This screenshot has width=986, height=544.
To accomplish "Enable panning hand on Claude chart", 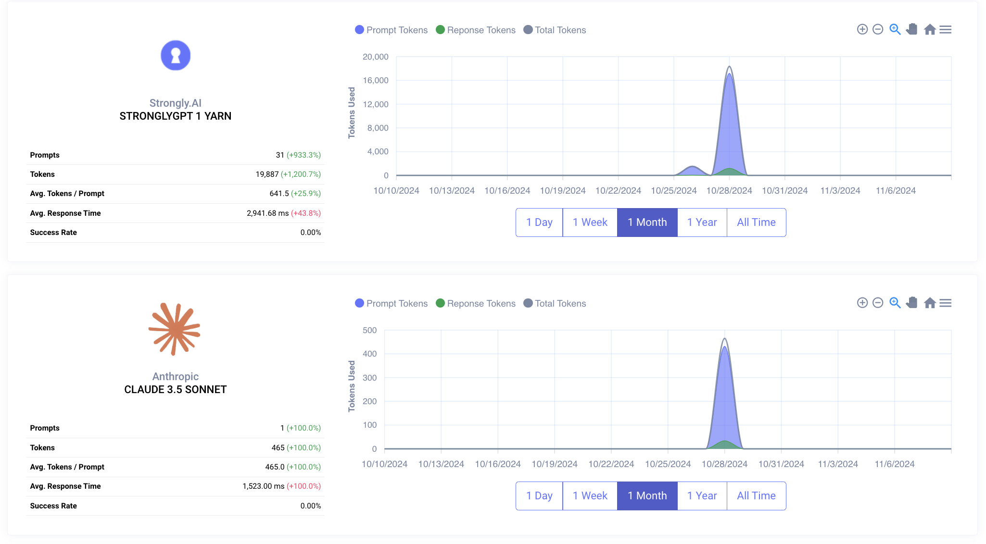I will (912, 303).
